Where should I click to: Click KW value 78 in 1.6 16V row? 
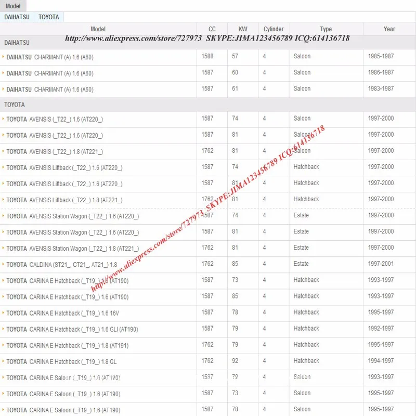point(235,313)
